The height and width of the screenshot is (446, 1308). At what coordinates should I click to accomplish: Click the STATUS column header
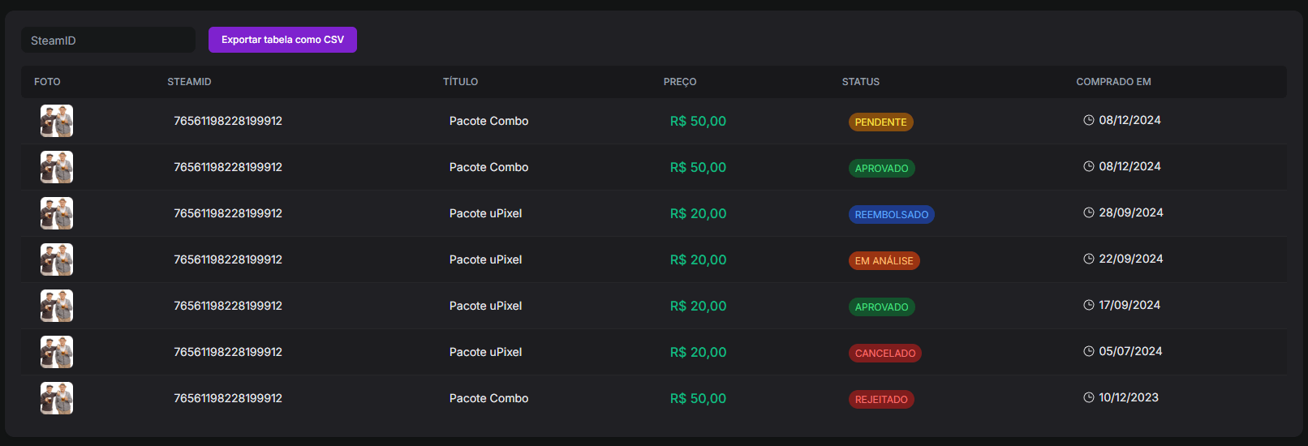[860, 82]
